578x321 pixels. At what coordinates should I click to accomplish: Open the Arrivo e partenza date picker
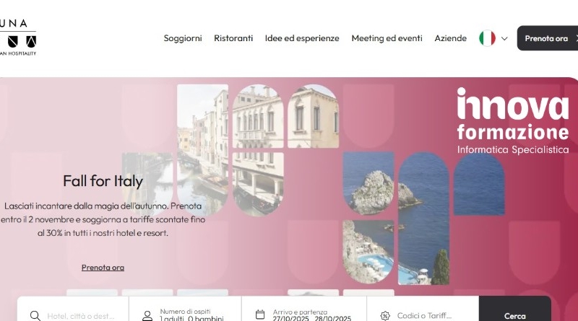tap(304, 309)
